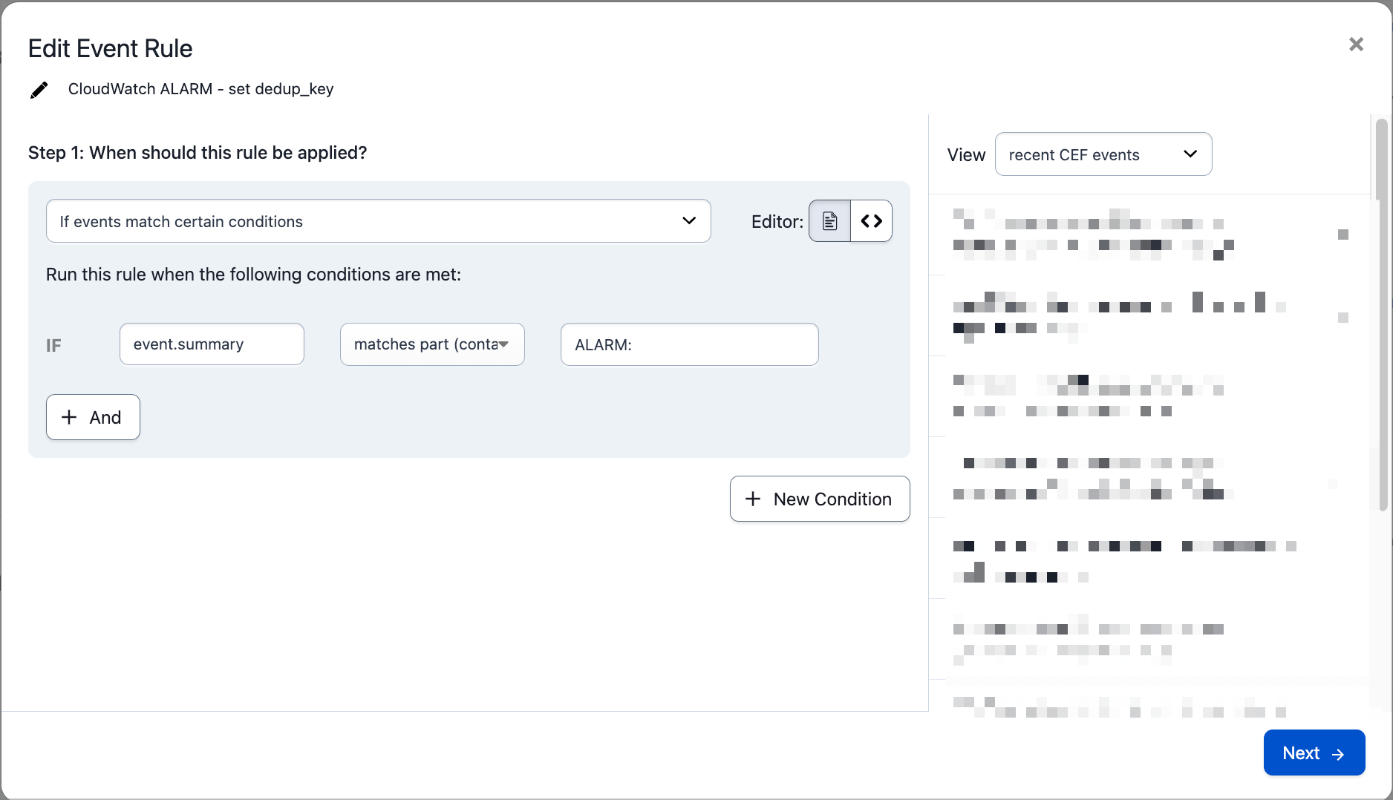Add an And condition
Viewport: 1393px width, 800px height.
point(93,417)
